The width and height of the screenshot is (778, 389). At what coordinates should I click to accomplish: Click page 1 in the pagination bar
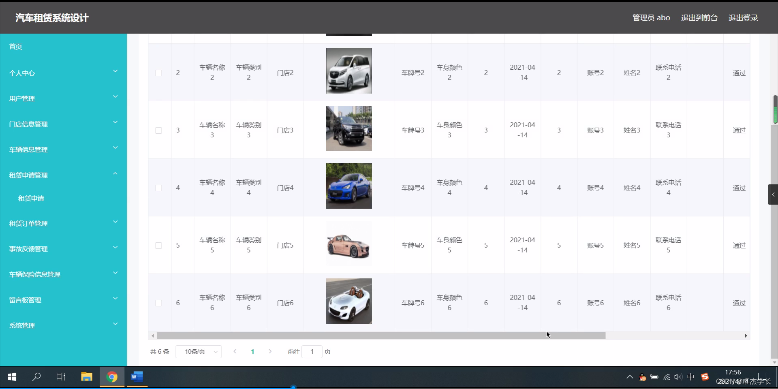click(253, 352)
